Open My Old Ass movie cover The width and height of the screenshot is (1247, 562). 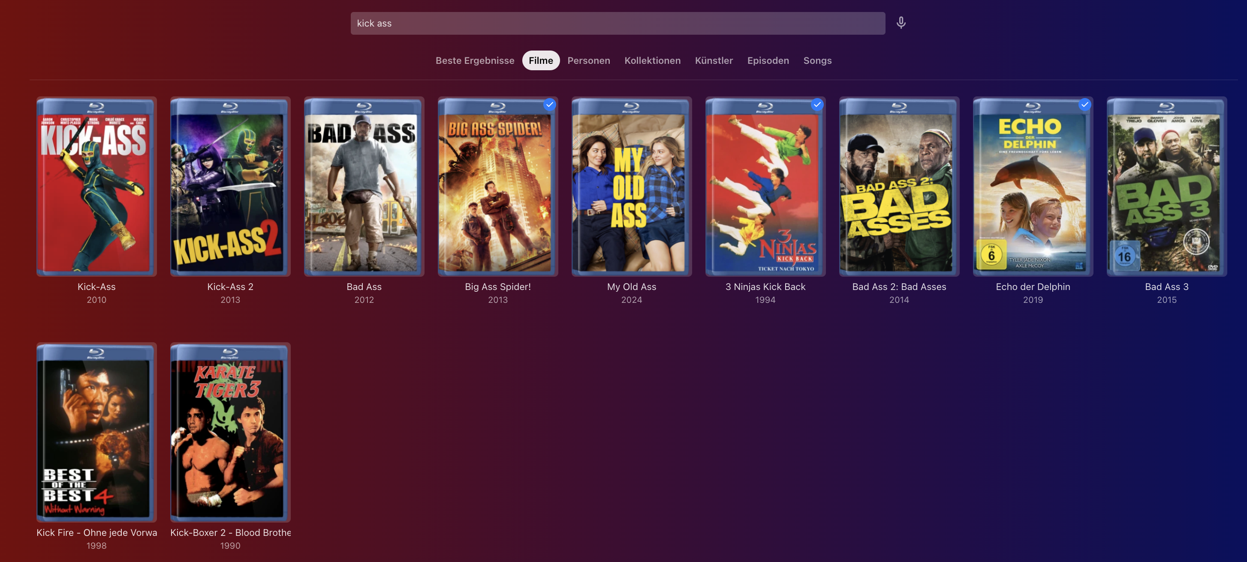(631, 187)
